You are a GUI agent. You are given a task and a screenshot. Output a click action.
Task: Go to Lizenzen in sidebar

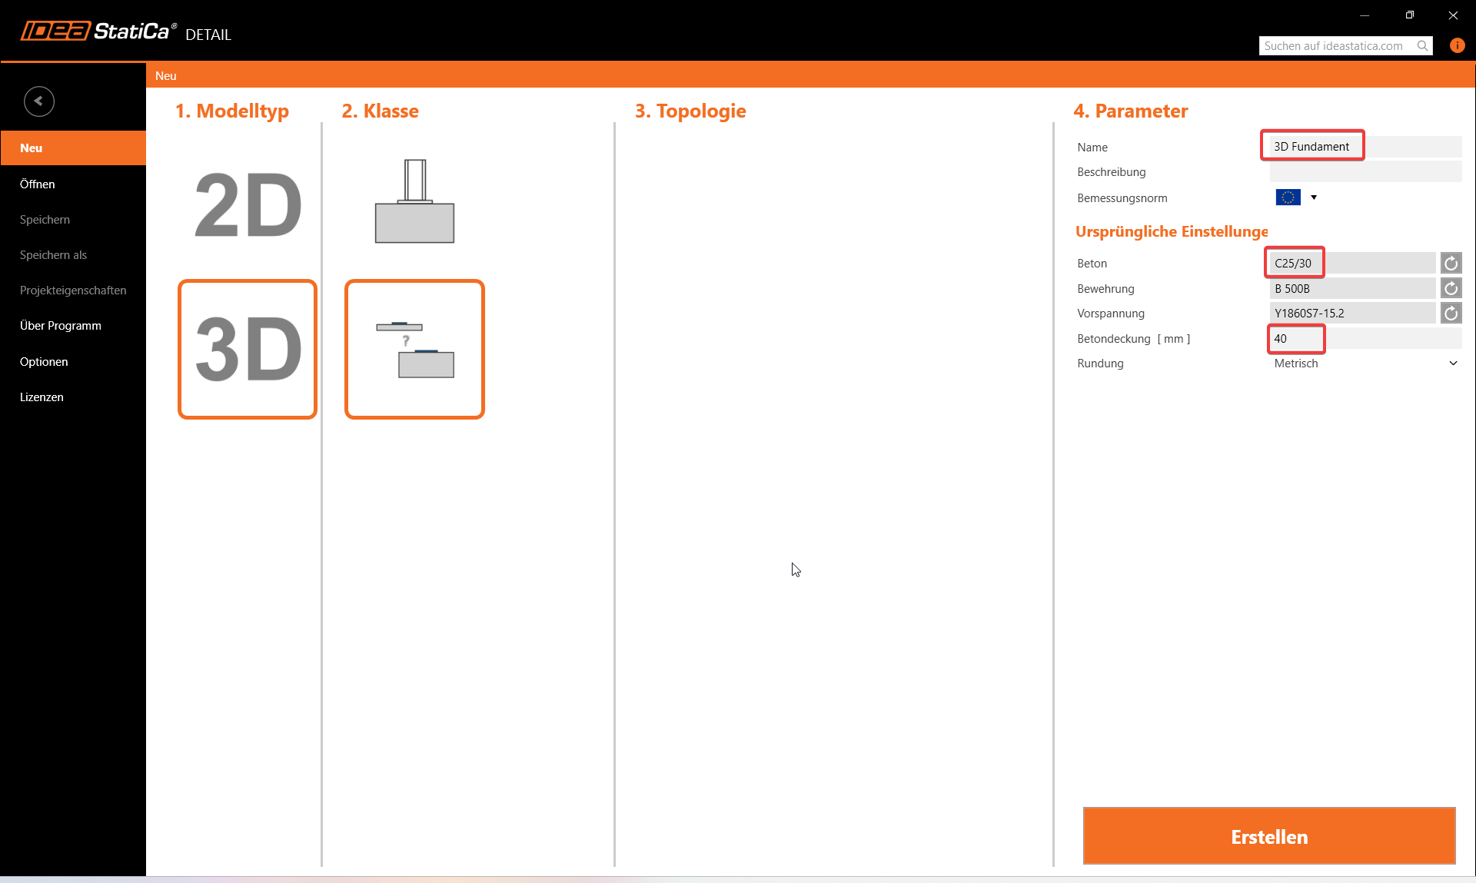coord(42,397)
